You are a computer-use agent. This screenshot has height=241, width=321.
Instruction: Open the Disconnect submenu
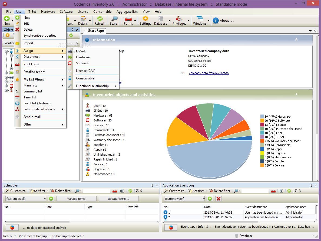tap(40, 57)
